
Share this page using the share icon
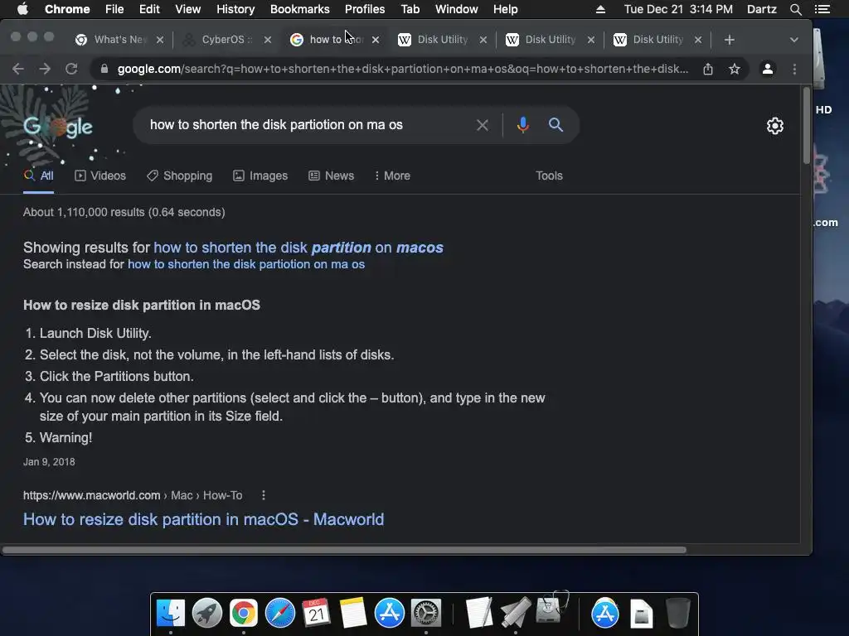point(708,70)
